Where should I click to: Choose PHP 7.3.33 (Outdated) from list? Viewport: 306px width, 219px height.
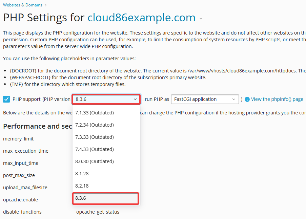(106, 137)
